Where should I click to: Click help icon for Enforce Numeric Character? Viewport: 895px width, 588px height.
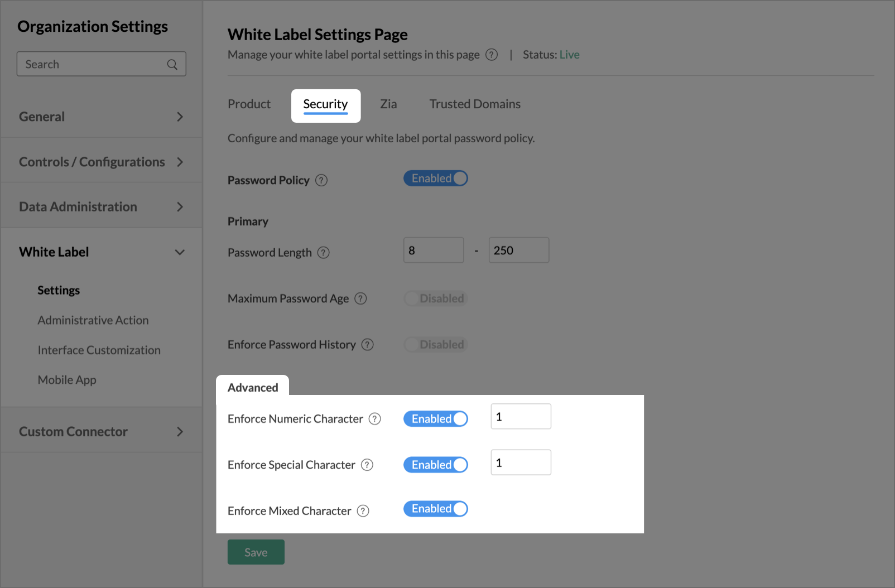(x=375, y=419)
